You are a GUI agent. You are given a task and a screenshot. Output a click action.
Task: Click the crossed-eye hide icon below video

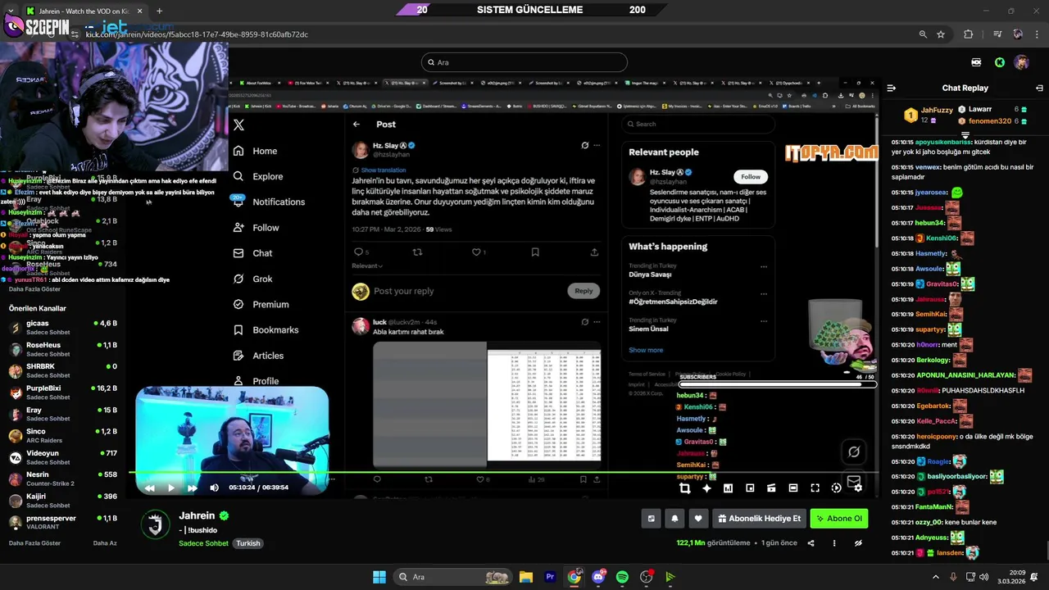(x=858, y=542)
